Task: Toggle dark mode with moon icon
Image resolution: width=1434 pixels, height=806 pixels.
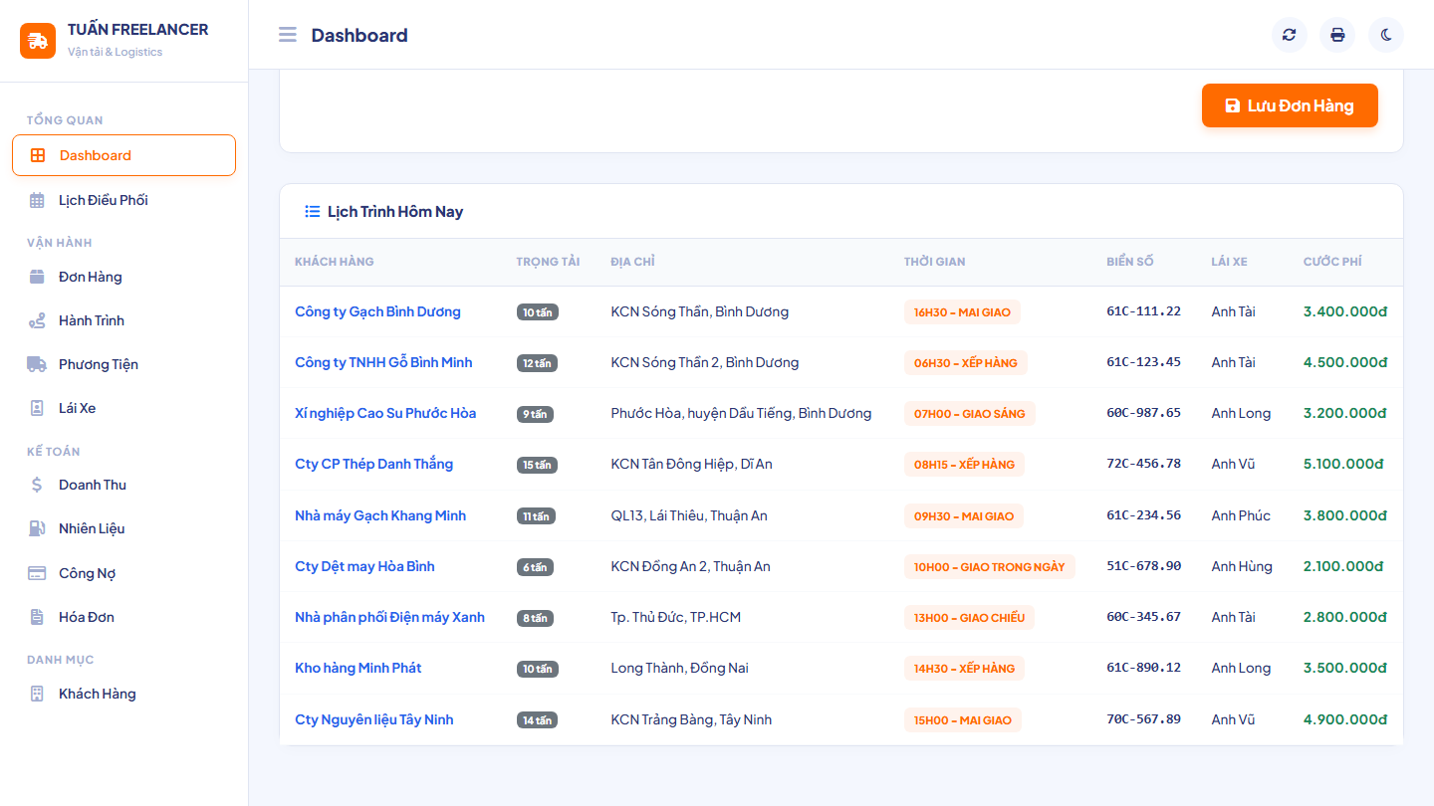Action: [x=1386, y=35]
